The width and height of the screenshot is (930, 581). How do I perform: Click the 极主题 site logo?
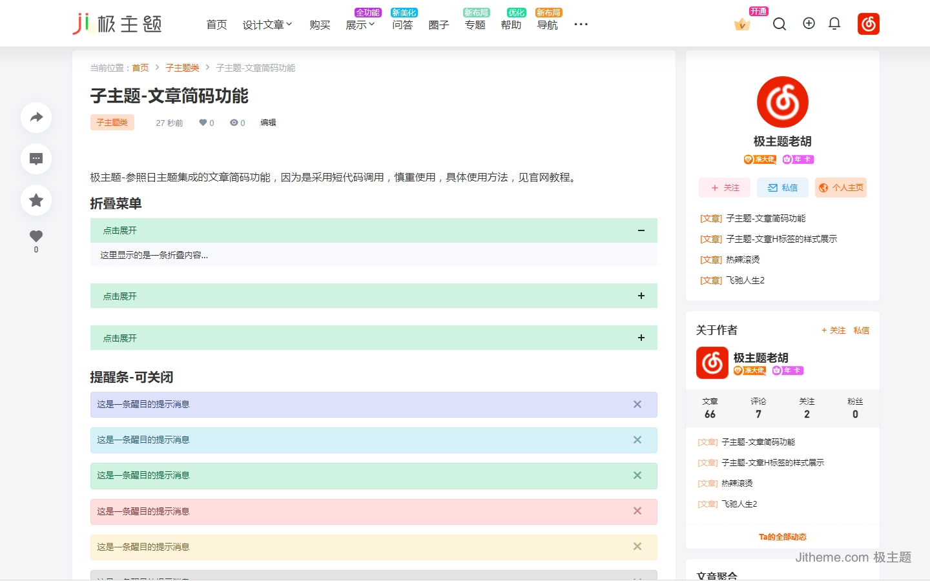(x=117, y=24)
